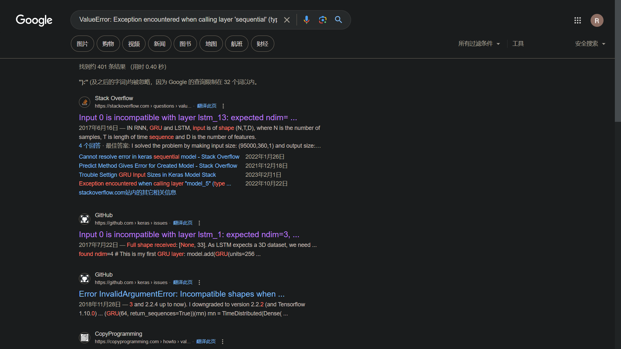The image size is (621, 349).
Task: Open three-dot menu for Stack Overflow result
Action: (223, 106)
